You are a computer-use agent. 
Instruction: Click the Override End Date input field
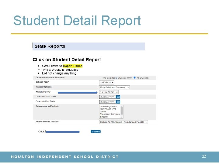pos(107,102)
